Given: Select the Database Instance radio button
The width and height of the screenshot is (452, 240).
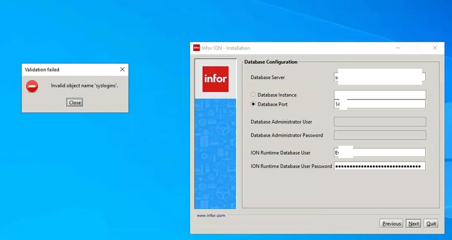Looking at the screenshot, I should point(253,95).
